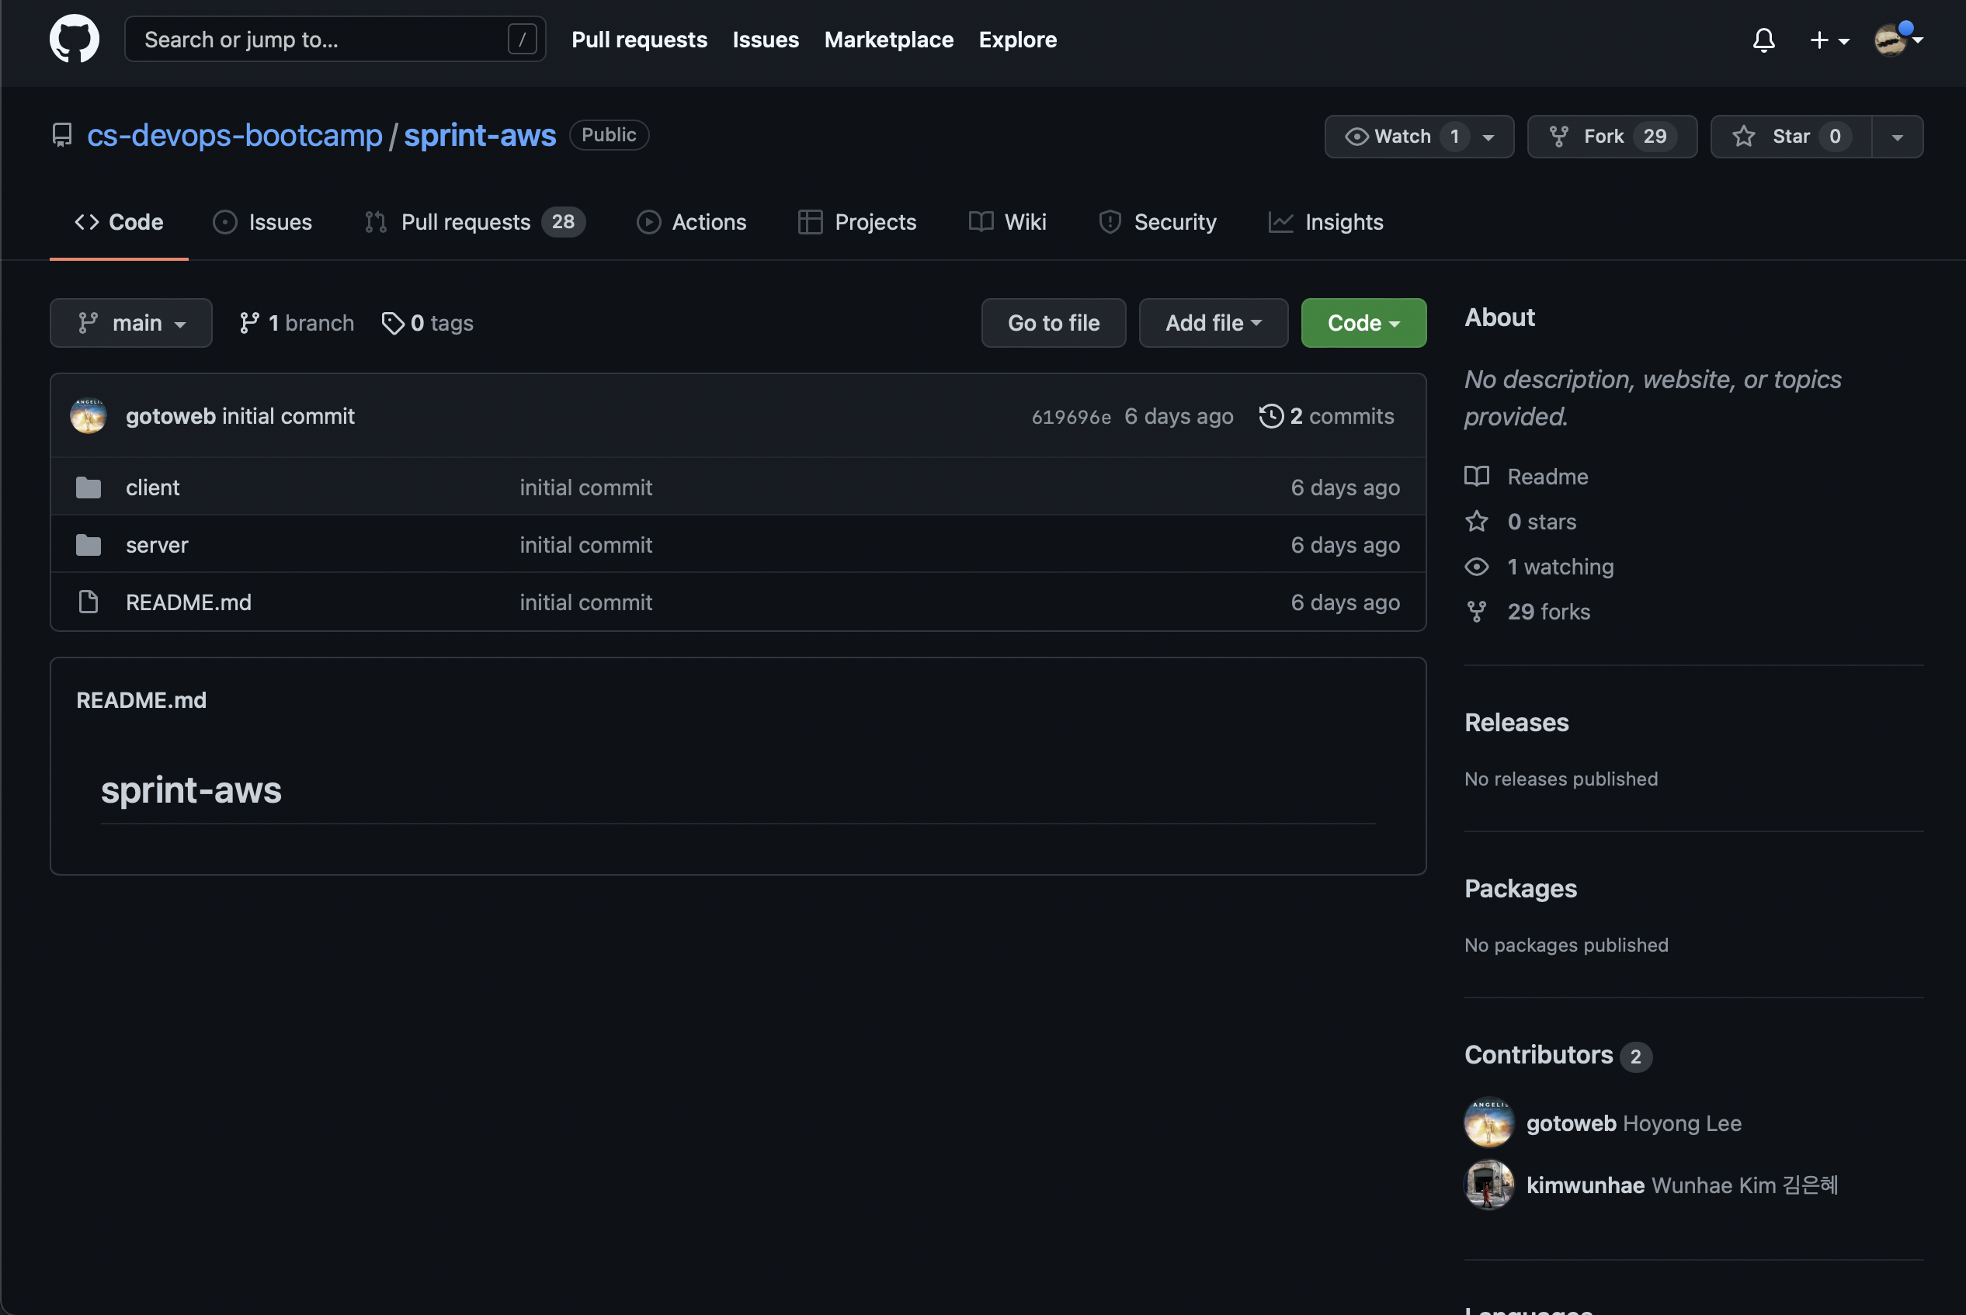Select the Code tab
Image resolution: width=1966 pixels, height=1315 pixels.
pos(119,222)
